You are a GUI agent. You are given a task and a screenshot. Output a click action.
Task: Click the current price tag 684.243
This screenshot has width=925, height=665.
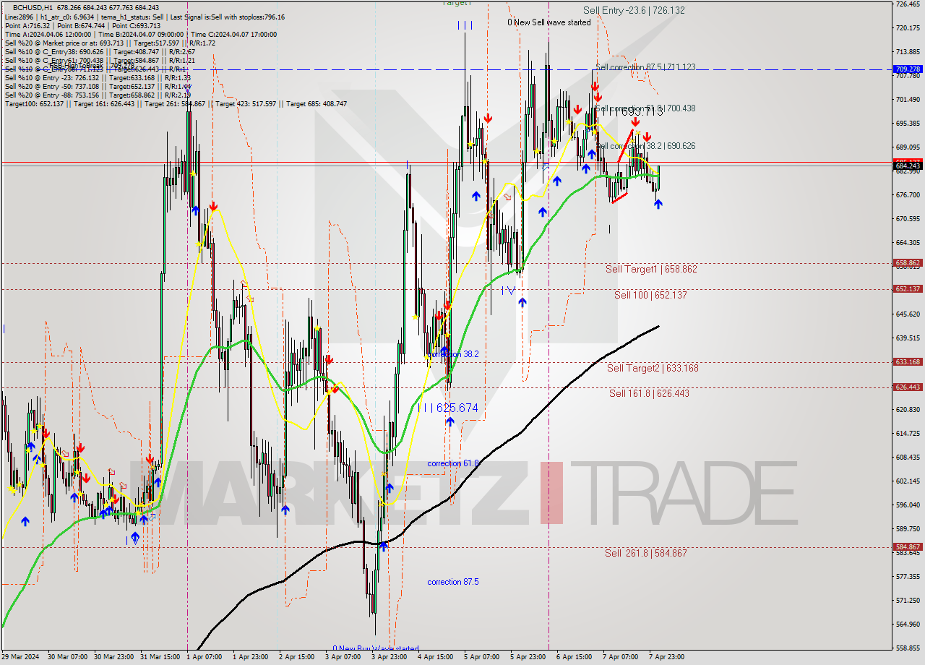908,166
